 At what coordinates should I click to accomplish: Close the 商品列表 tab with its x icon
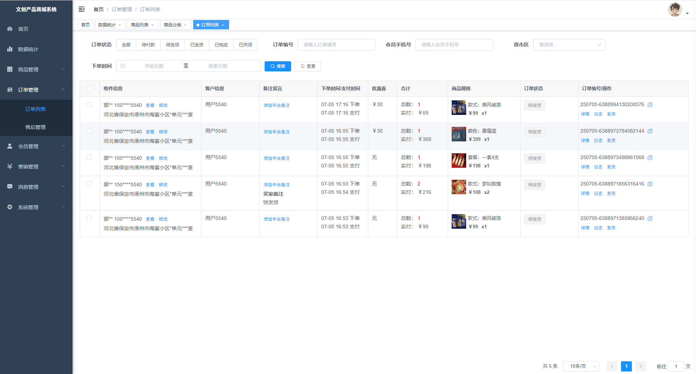click(x=153, y=25)
